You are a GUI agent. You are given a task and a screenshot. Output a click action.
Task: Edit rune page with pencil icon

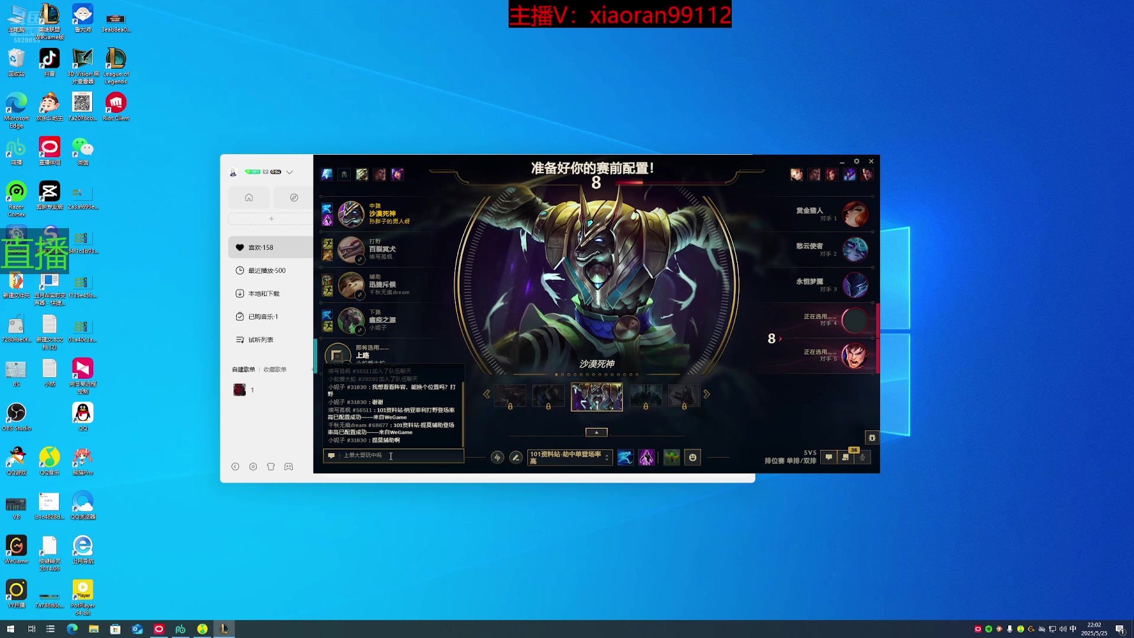[x=516, y=457]
